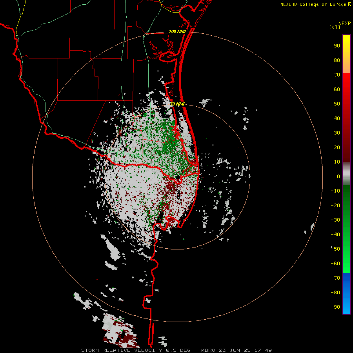
Task: Click the 60 knot value on the velocity scale
Action: (x=337, y=89)
